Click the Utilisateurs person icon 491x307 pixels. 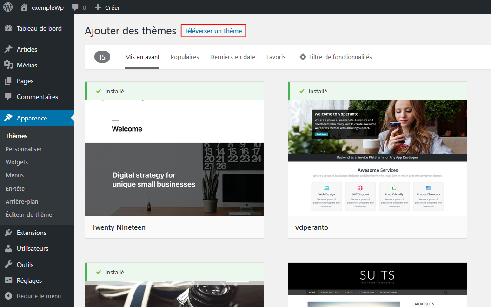(8, 248)
